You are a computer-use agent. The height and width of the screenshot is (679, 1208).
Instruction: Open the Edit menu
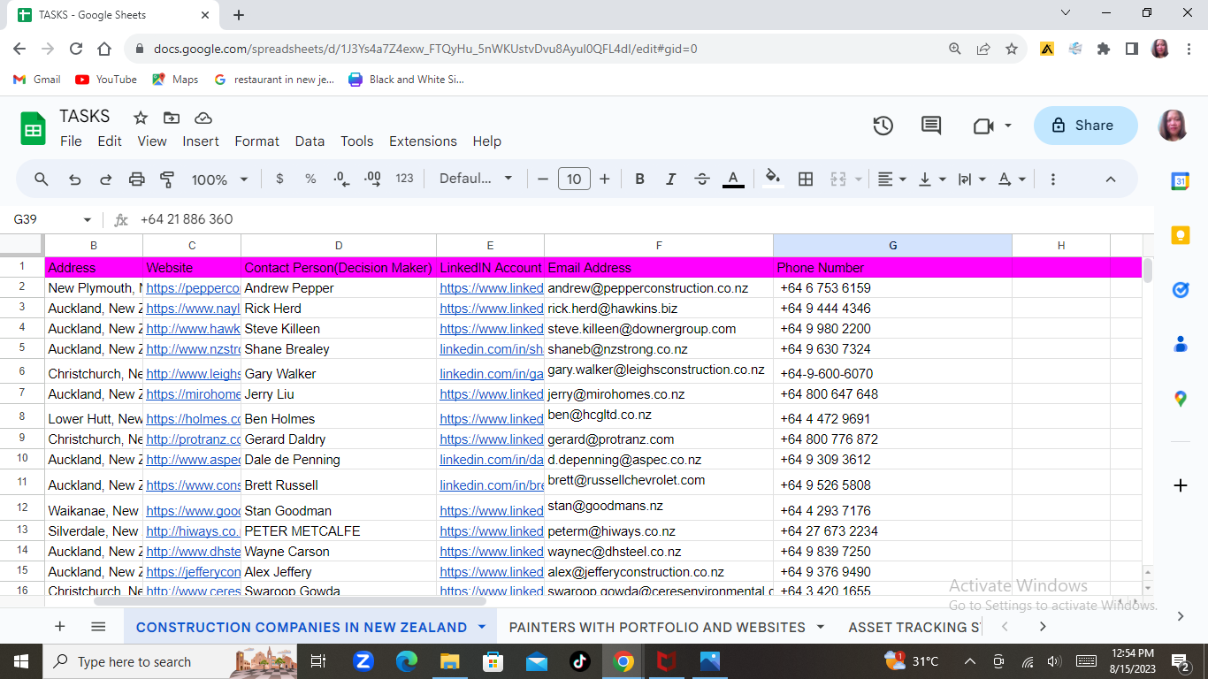click(x=110, y=141)
